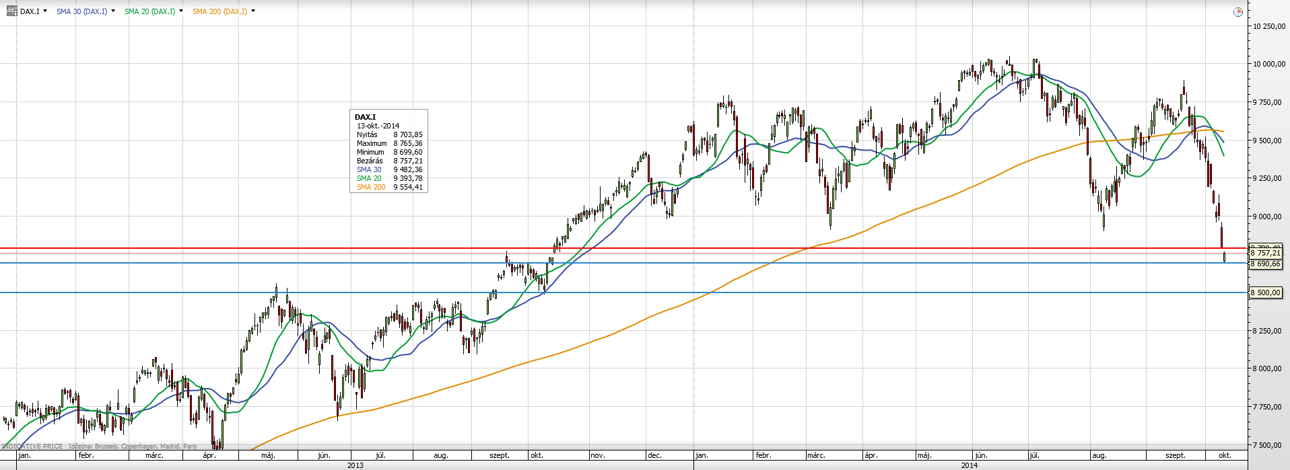Select the green SMA 20 (DAX.I) legend label
This screenshot has height=470, width=1290.
click(149, 11)
